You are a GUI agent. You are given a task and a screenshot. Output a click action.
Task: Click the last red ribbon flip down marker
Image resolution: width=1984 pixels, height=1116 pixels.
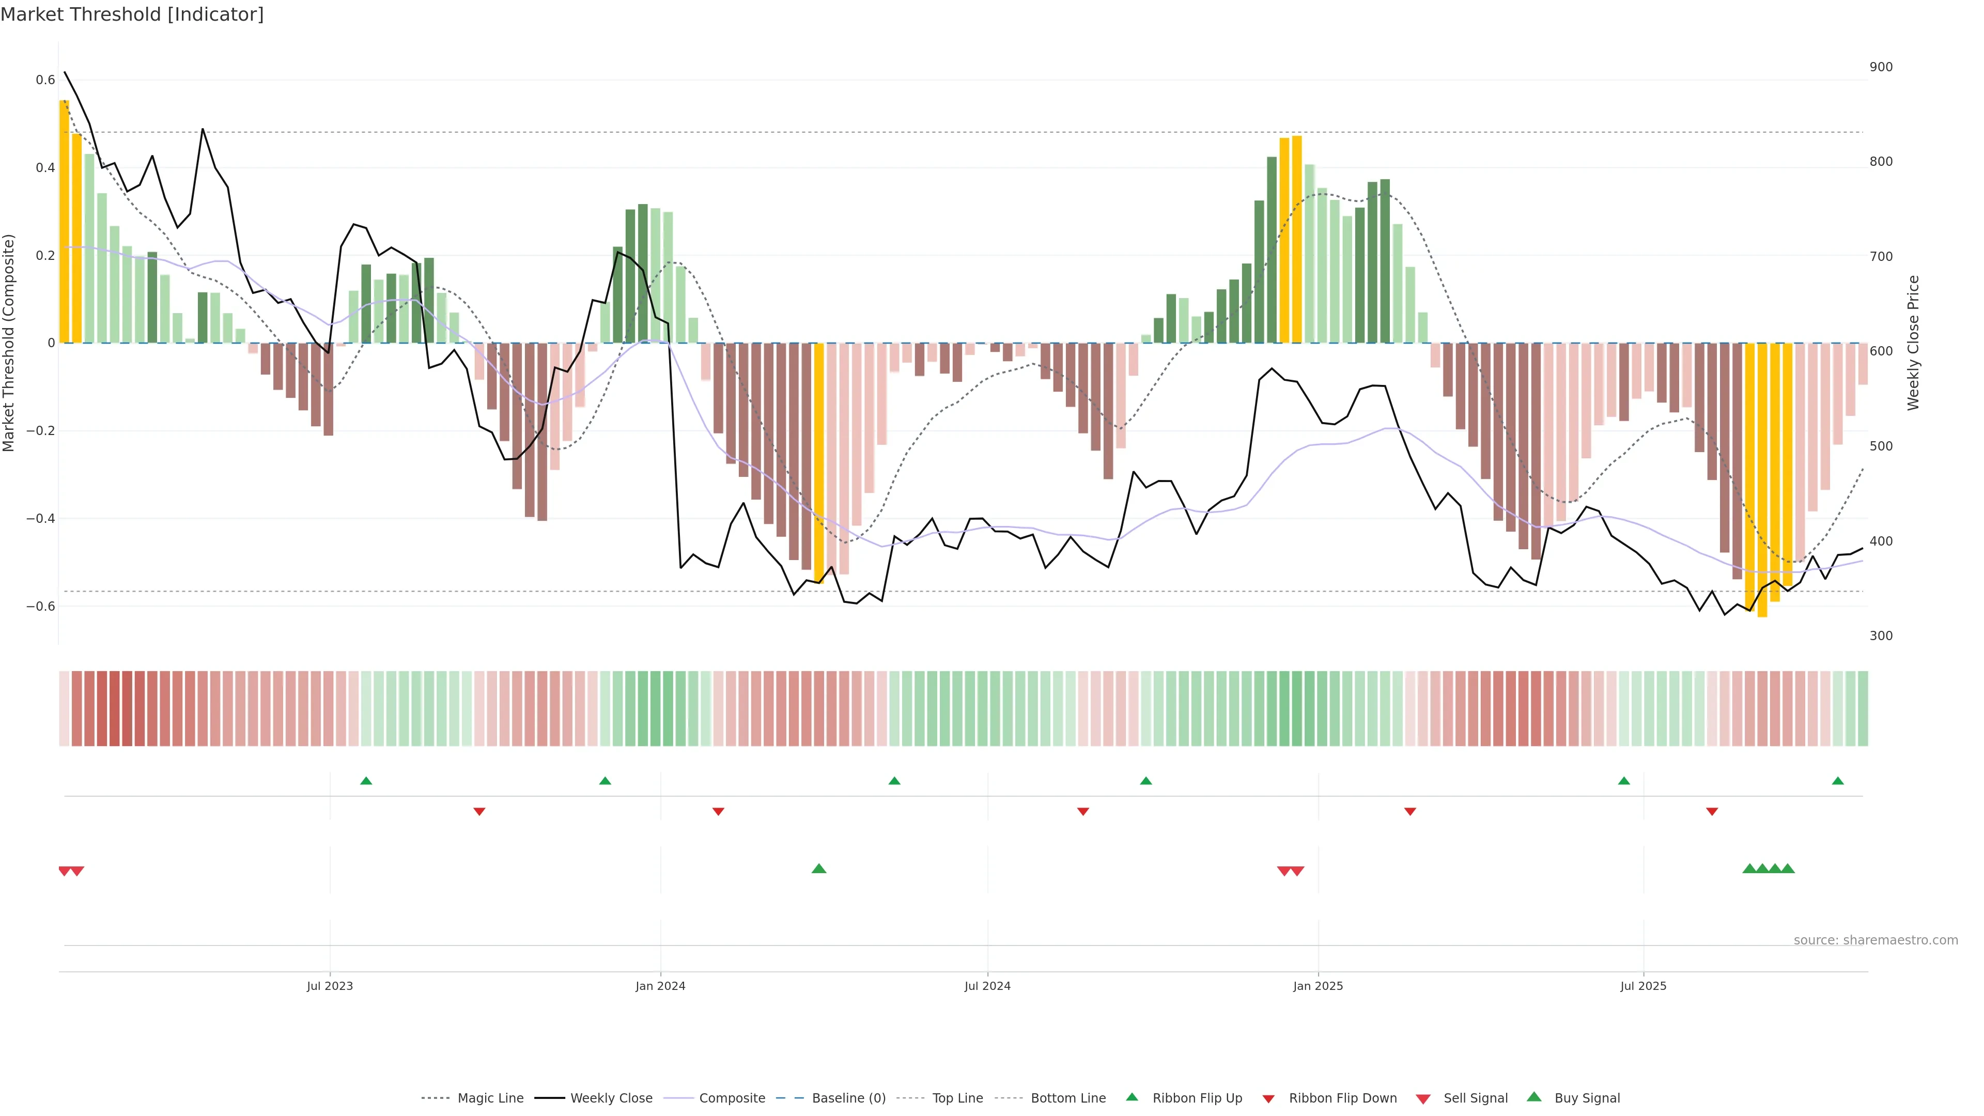coord(1711,812)
